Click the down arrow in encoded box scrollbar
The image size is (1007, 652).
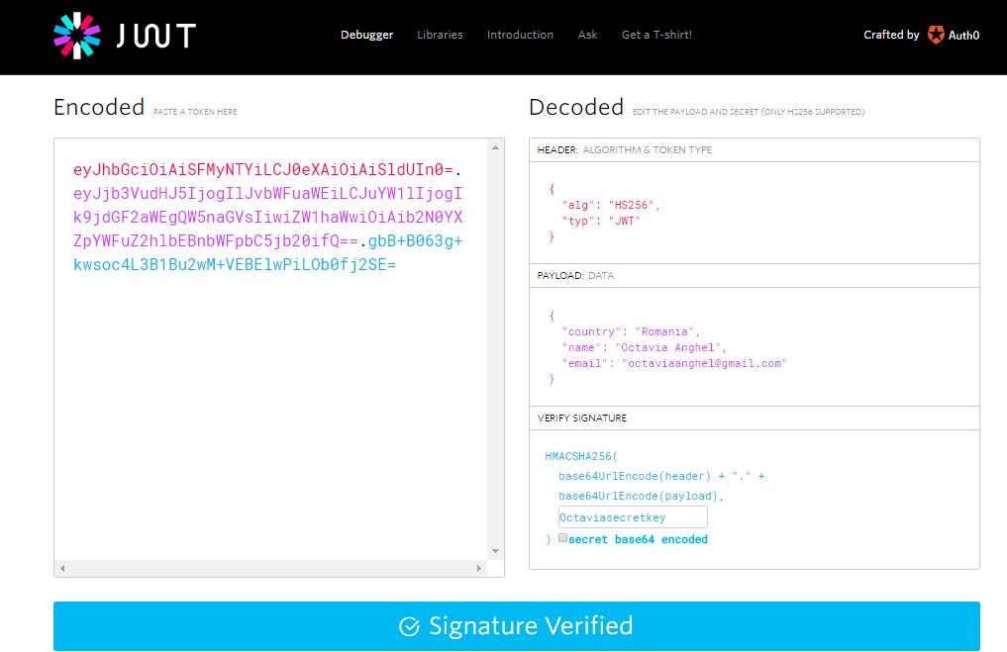click(495, 551)
